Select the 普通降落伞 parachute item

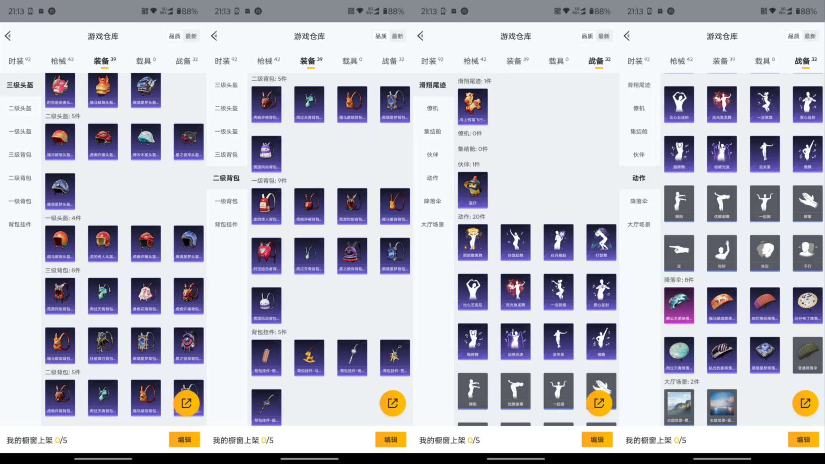coord(807,355)
